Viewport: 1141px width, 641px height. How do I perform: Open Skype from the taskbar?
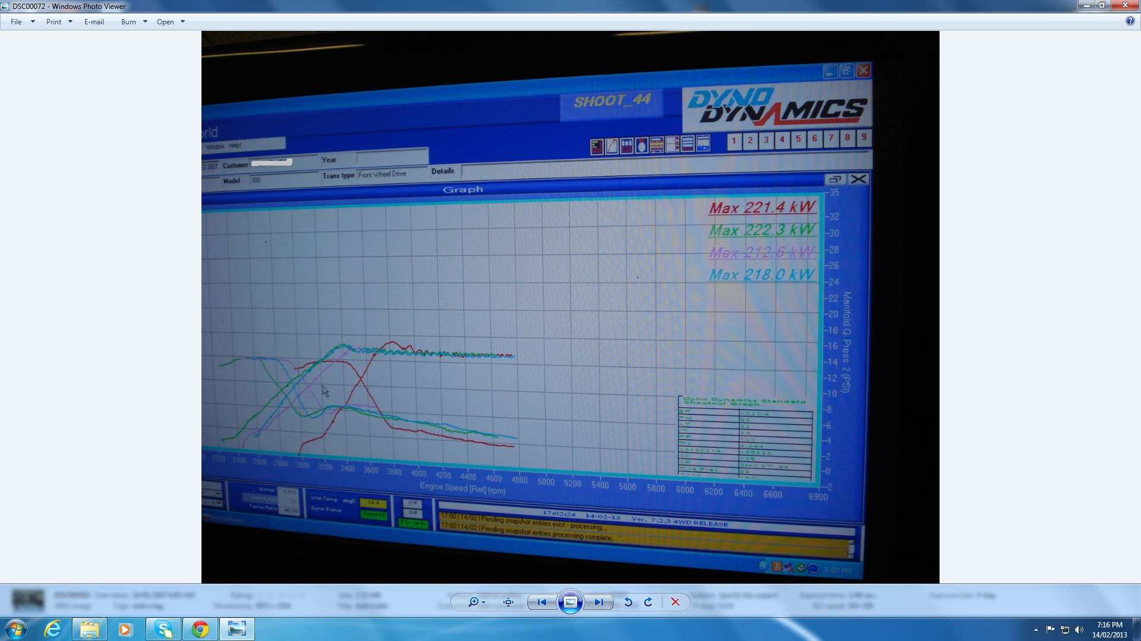coord(163,629)
